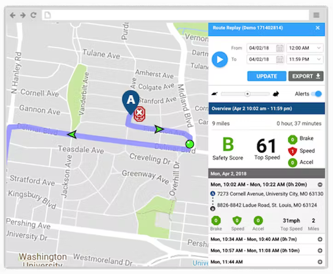The width and height of the screenshot is (333, 274).
Task: Expand the Mon, 11:44 AM trip
Action: point(320,262)
